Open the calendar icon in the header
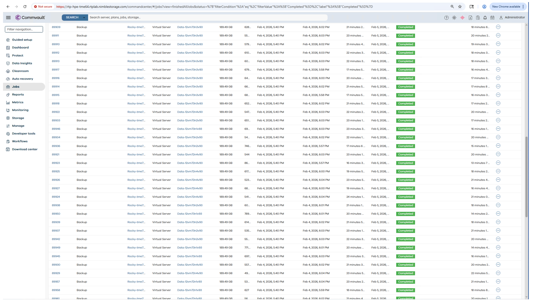Viewport: 533px width, 305px height. 493,18
